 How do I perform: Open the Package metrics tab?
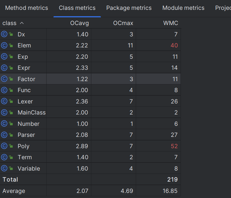click(x=129, y=8)
